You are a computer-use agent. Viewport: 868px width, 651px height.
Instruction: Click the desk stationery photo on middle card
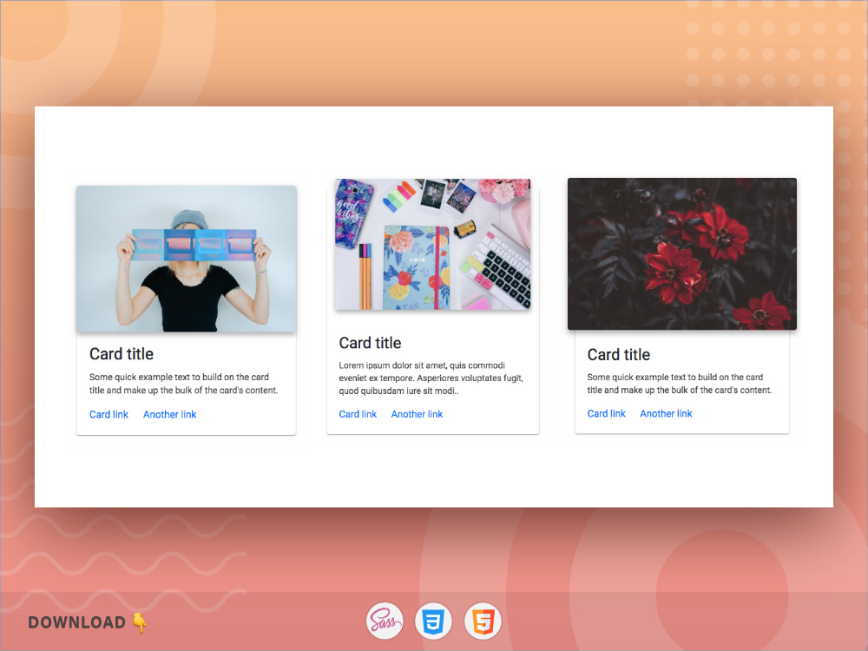(x=432, y=244)
